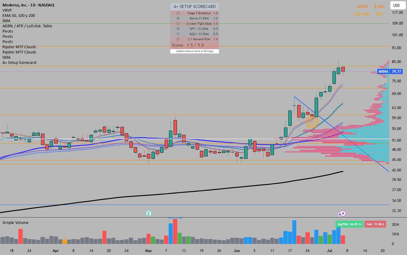Click the Update Manual Items in Settings note
Viewport: 407px width, 255px height.
pos(194,51)
